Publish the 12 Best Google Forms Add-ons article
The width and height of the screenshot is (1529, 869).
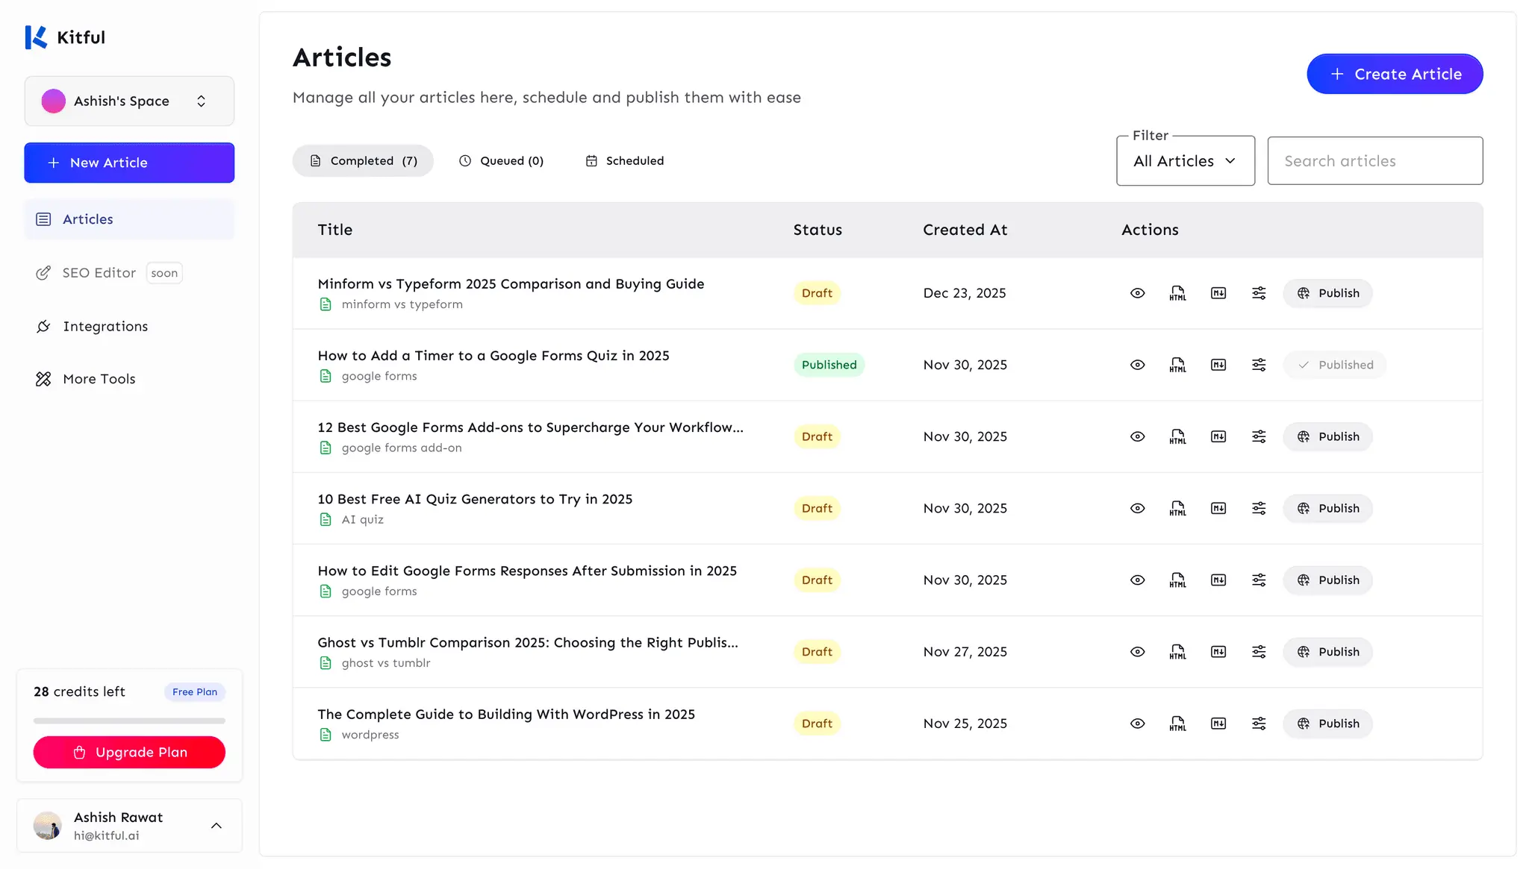coord(1327,436)
